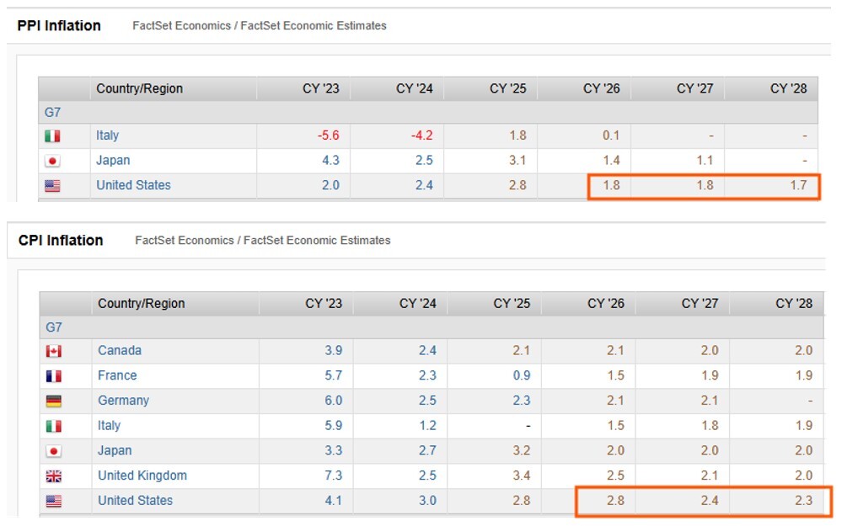Open the United States link in PPI table
Image resolution: width=847 pixels, height=526 pixels.
[134, 185]
